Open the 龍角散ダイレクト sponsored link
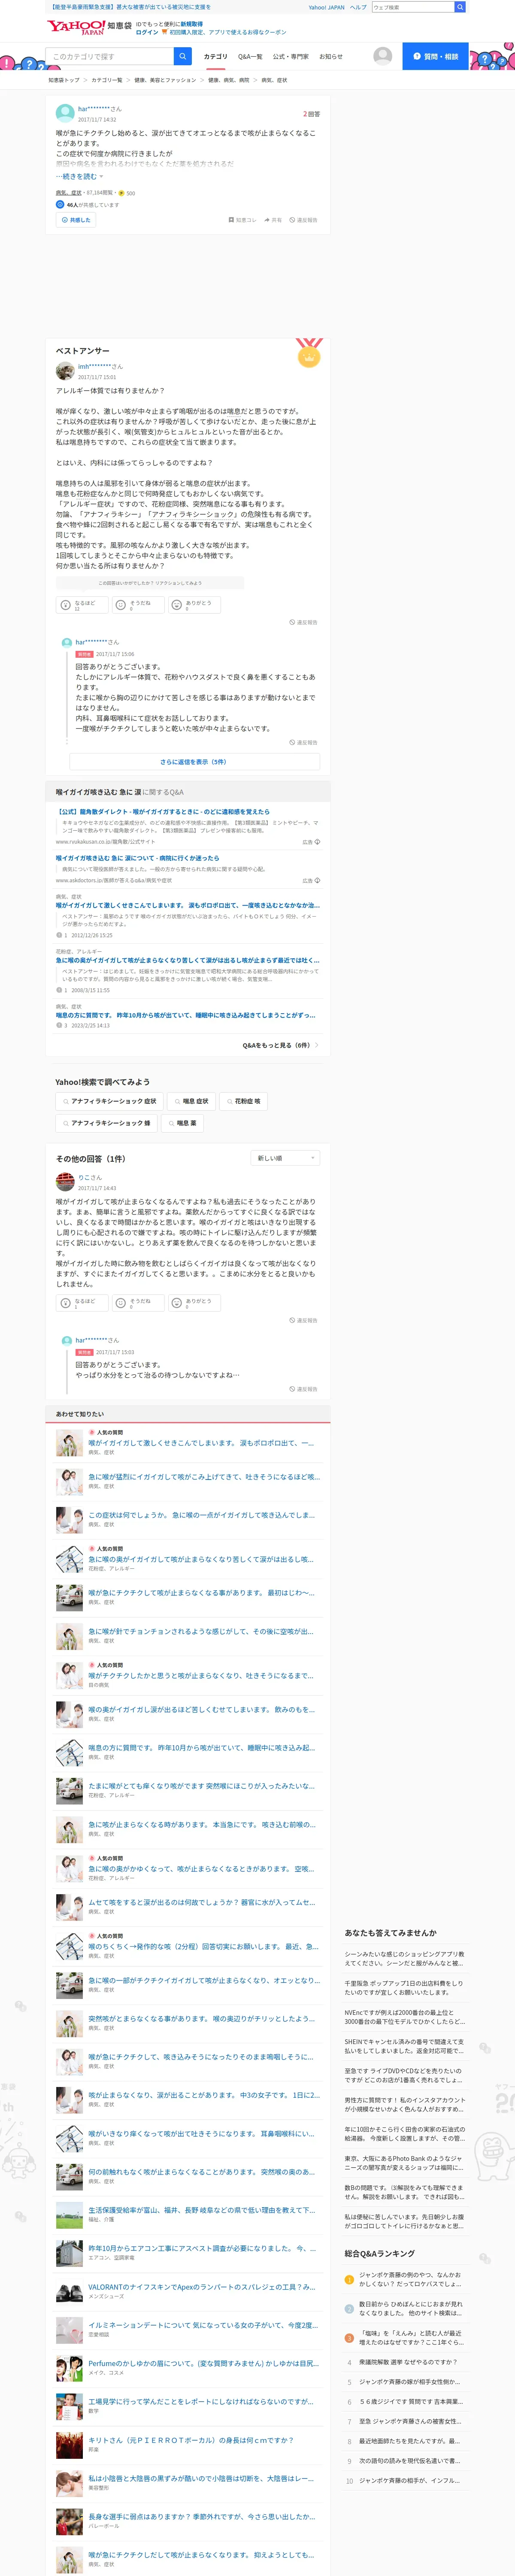515x2576 pixels. 163,812
